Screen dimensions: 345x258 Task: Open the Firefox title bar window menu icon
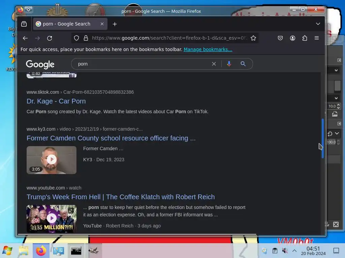[x=21, y=10]
